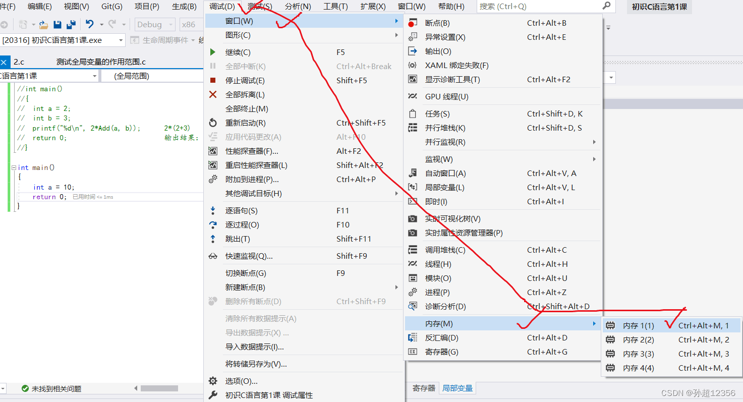
Task: Click the Step Into (逐语句) arrow icon
Action: tap(213, 210)
